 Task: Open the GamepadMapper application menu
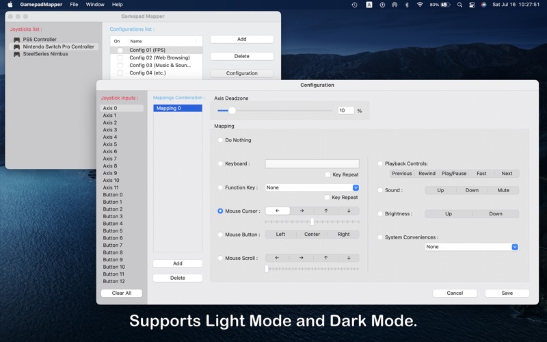click(41, 5)
